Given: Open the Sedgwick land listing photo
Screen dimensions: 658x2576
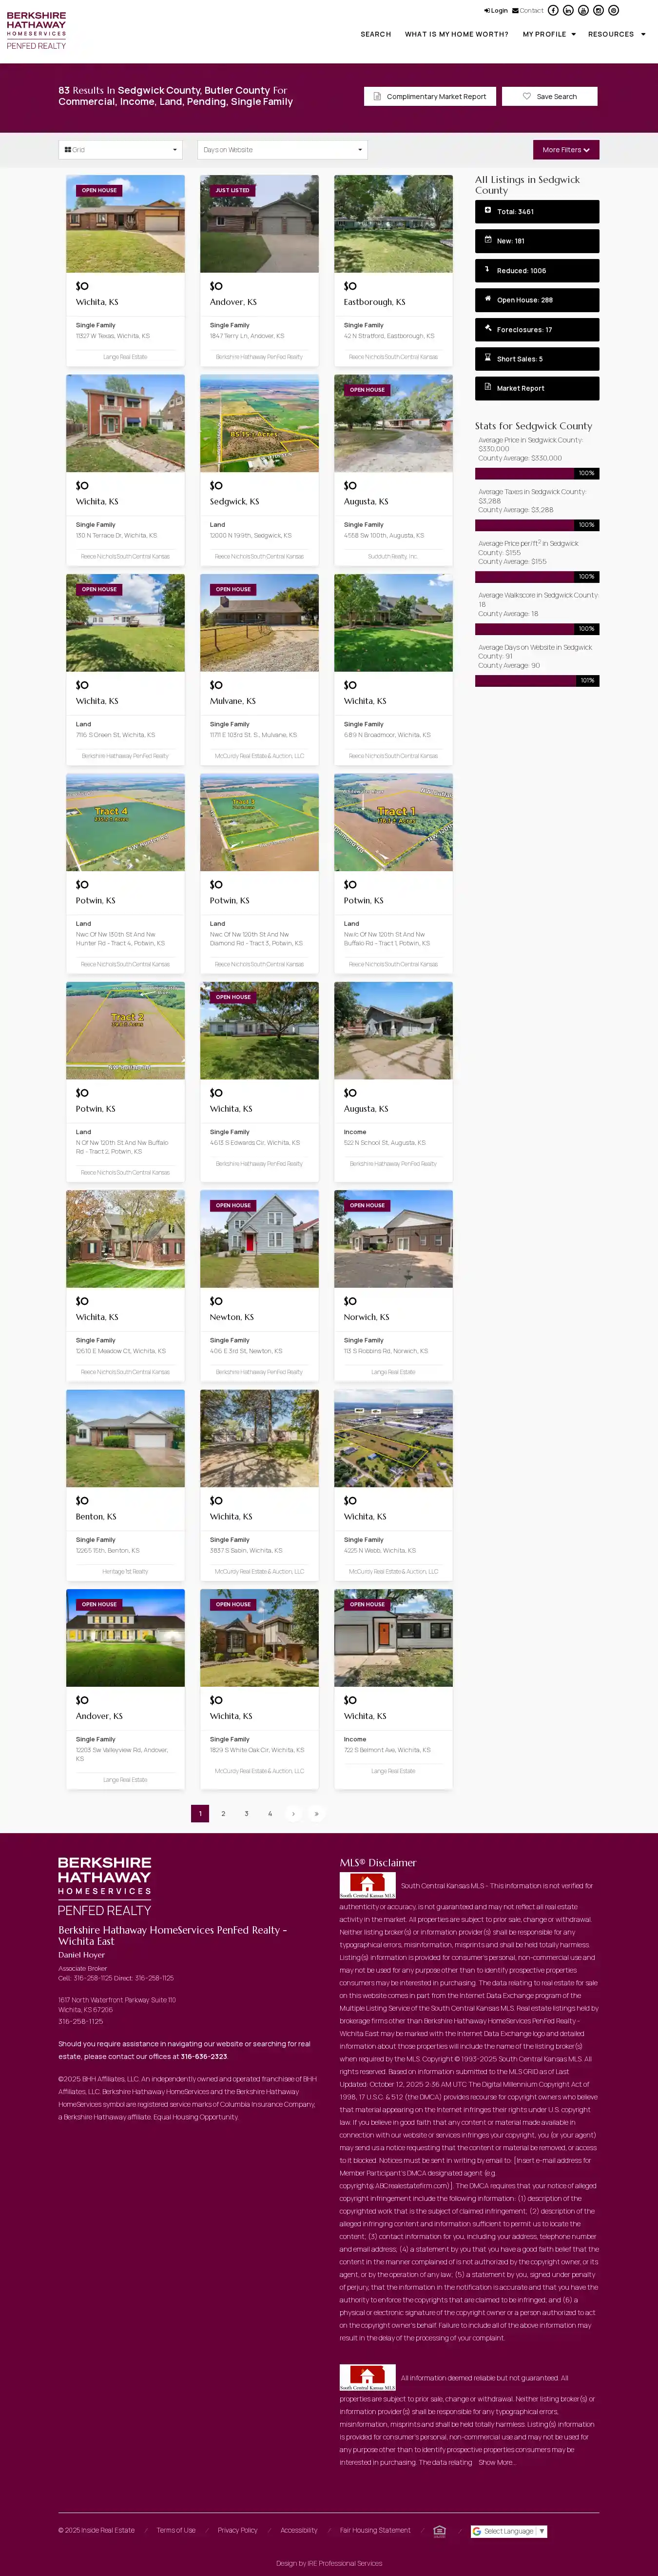Looking at the screenshot, I should click(260, 423).
